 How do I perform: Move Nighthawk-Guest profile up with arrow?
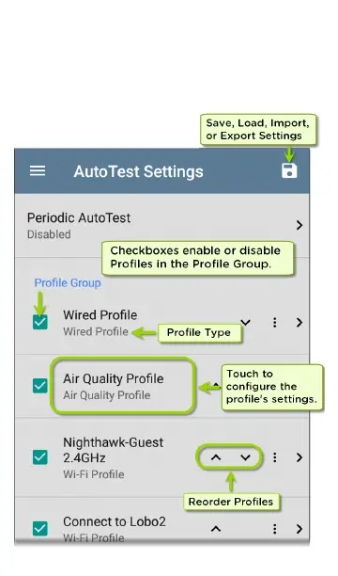pos(216,457)
